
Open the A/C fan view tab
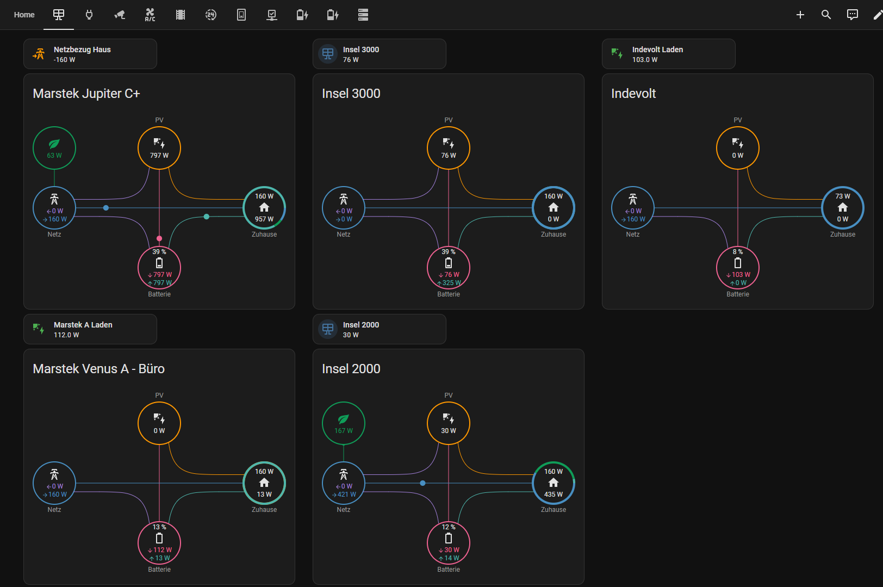(150, 15)
